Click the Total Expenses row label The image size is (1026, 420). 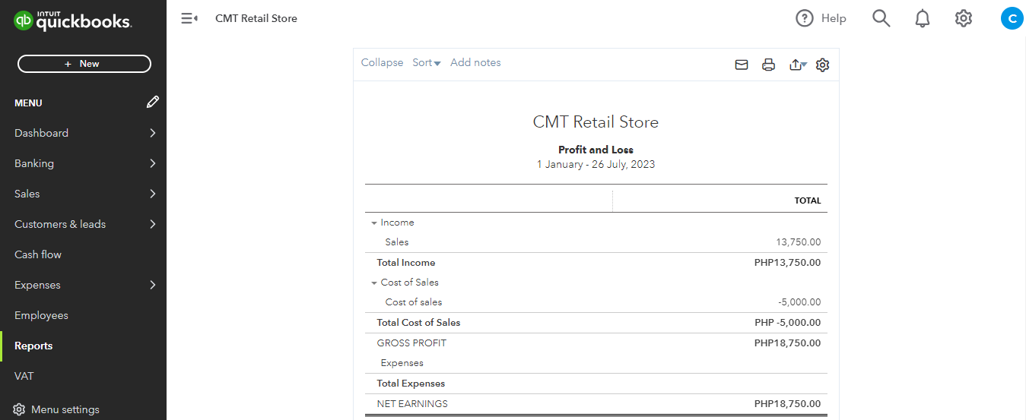tap(411, 384)
